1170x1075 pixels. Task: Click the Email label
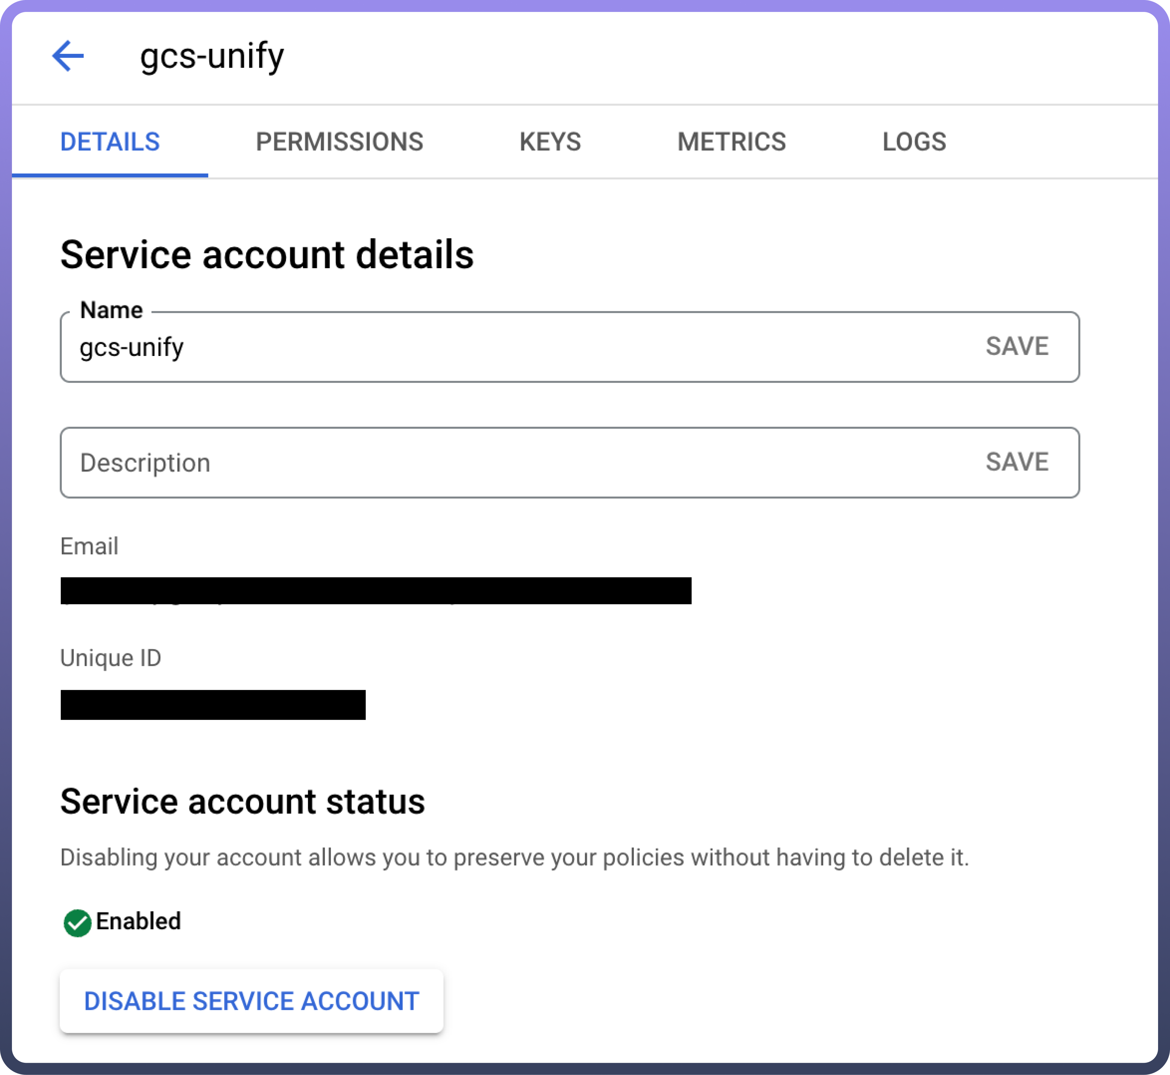pyautogui.click(x=89, y=546)
